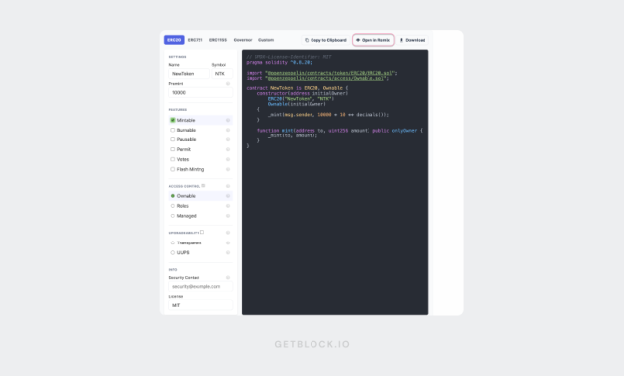
Task: Click the Copy to Clipboard button
Action: (325, 40)
